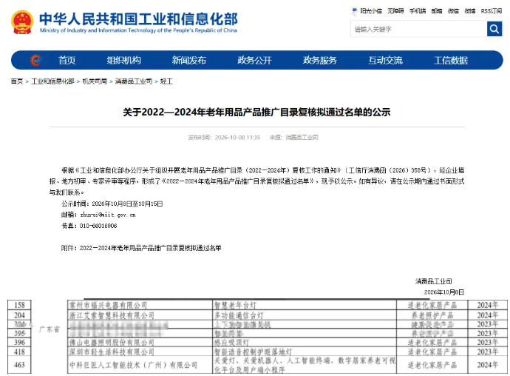Click the 消费品工业司 breadcrumb link
Image resolution: width=510 pixels, height=376 pixels.
point(134,81)
